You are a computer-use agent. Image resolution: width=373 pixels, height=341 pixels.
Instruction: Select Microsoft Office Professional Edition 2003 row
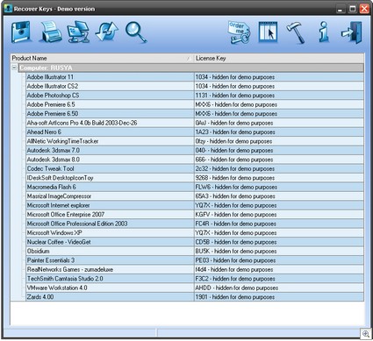click(x=195, y=224)
